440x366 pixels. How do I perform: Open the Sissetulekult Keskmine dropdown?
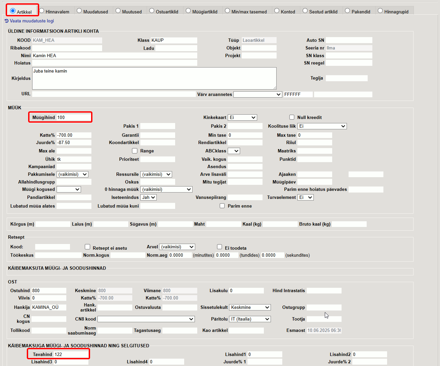pyautogui.click(x=250, y=307)
